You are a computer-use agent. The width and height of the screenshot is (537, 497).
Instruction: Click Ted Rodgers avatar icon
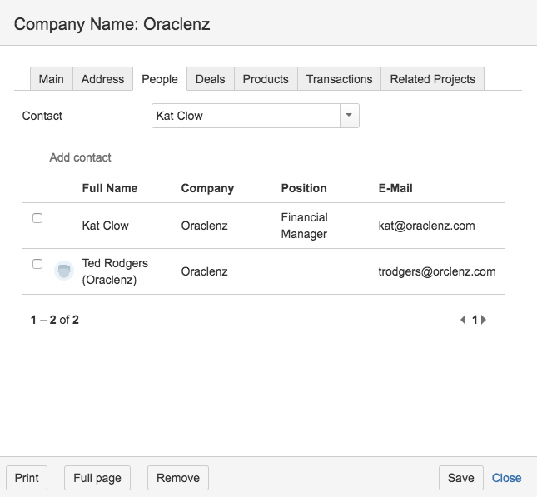pyautogui.click(x=64, y=271)
